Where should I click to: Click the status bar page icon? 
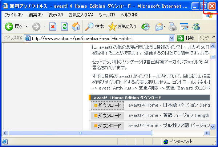[x=5, y=142]
